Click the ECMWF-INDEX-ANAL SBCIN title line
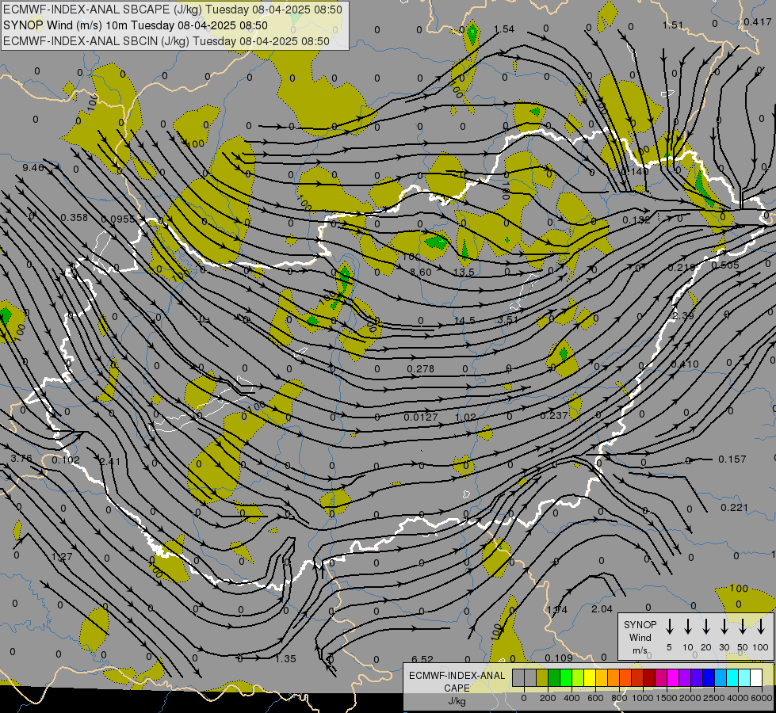This screenshot has width=776, height=713. point(166,41)
